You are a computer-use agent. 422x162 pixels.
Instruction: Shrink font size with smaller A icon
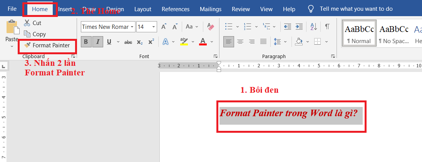tap(175, 27)
